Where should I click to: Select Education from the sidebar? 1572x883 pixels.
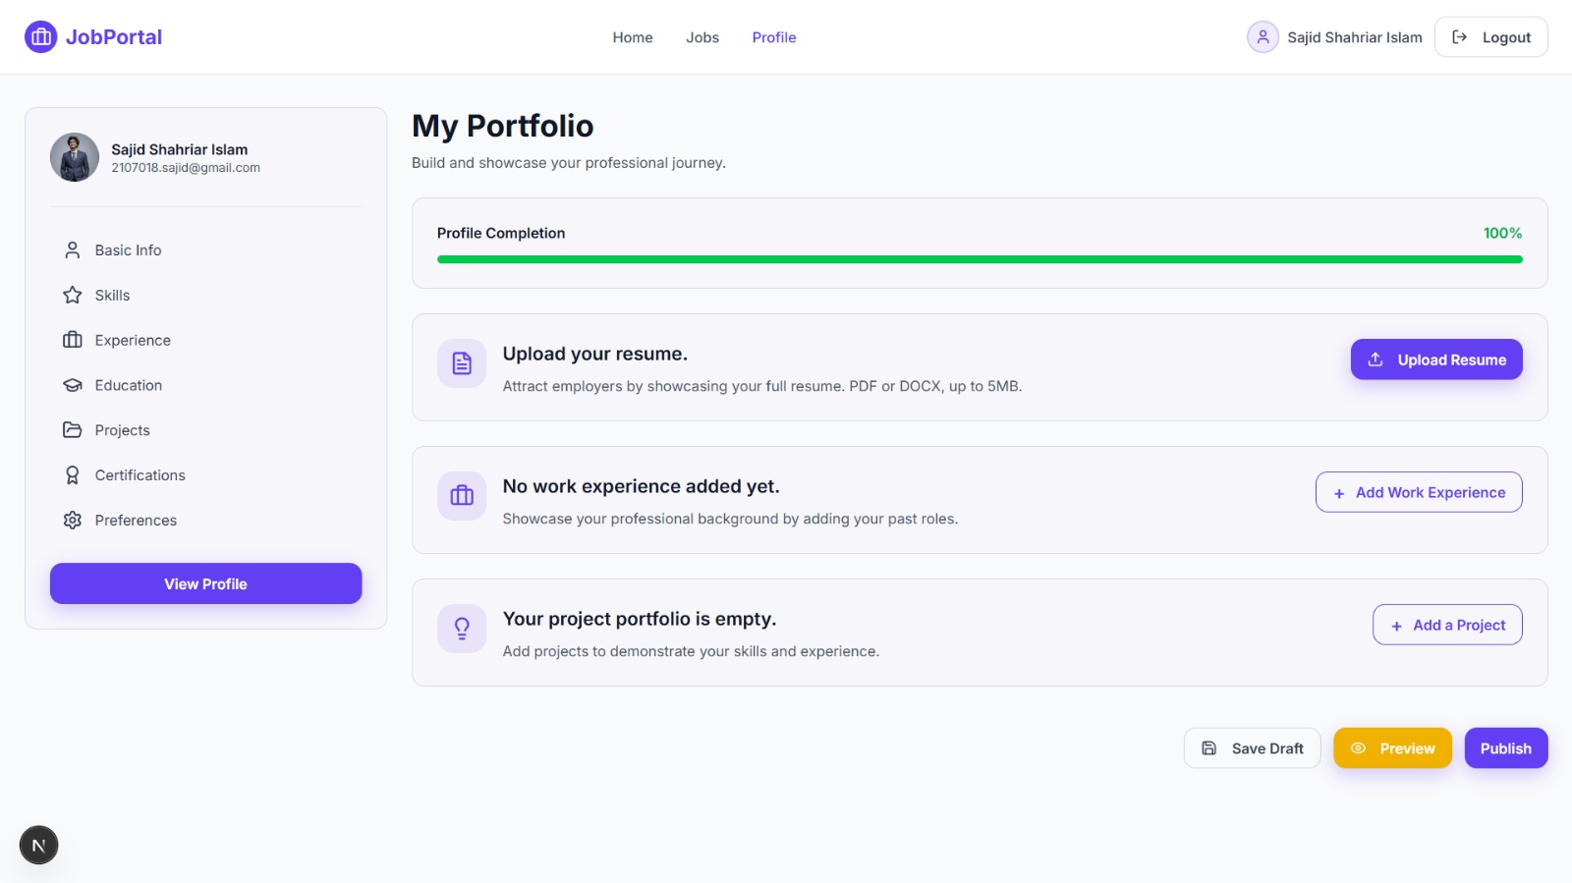coord(128,386)
